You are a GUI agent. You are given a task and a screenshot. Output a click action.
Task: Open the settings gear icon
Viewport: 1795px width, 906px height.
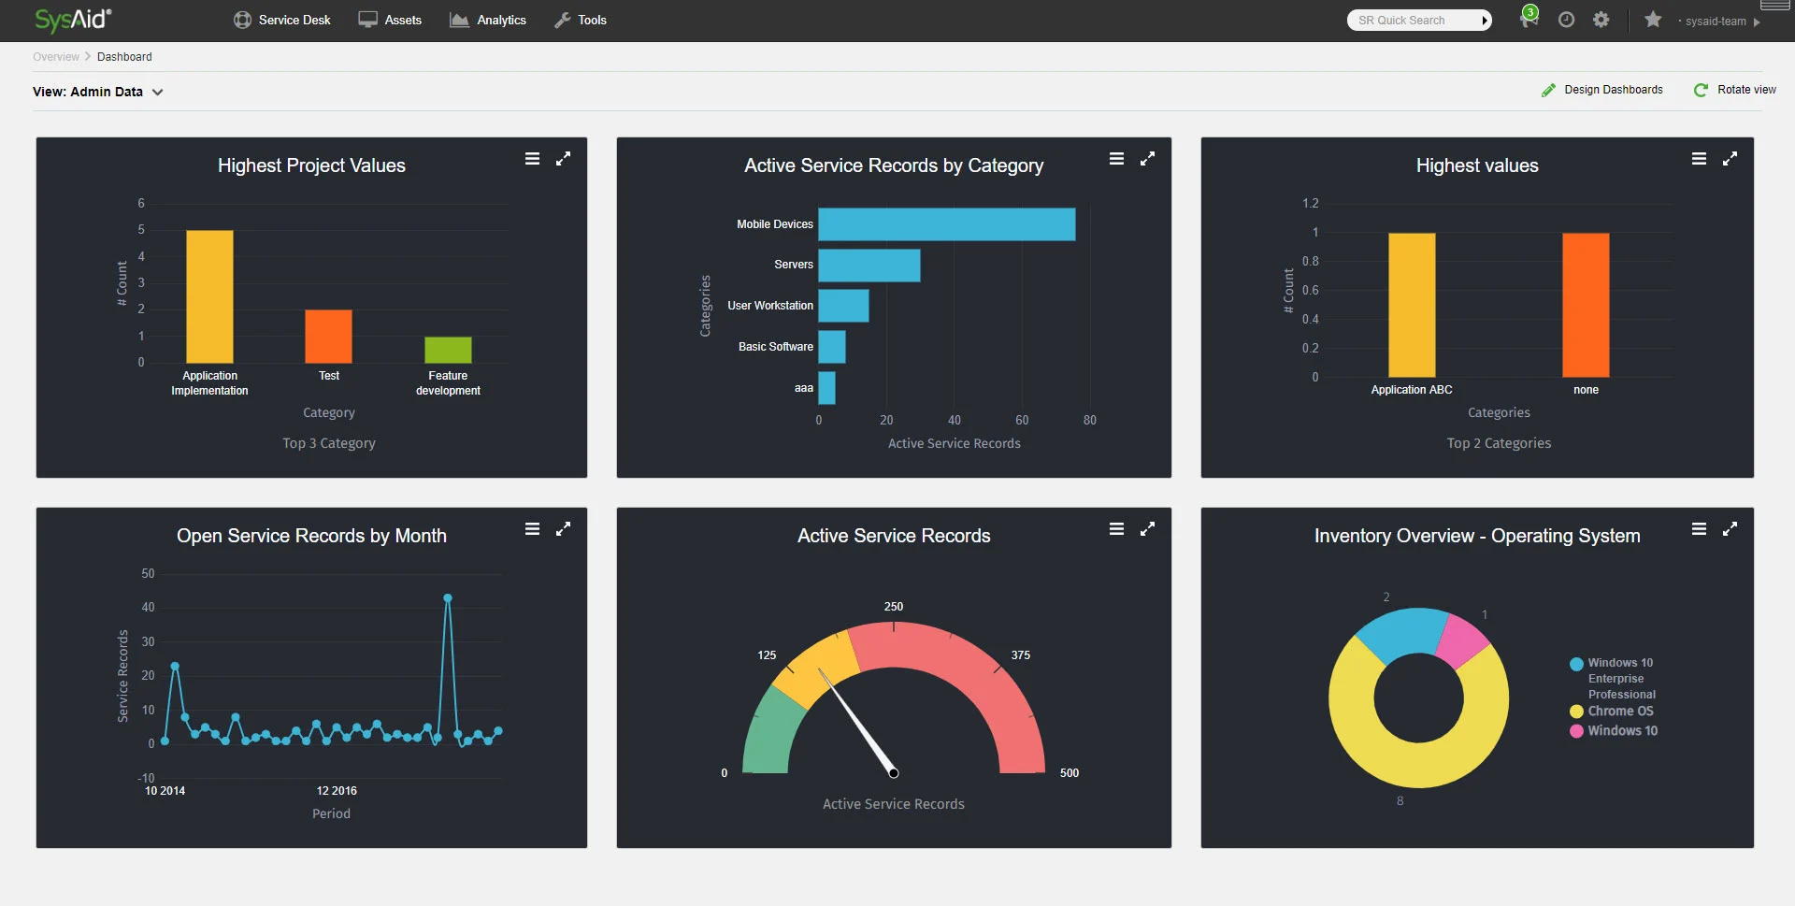(1601, 20)
